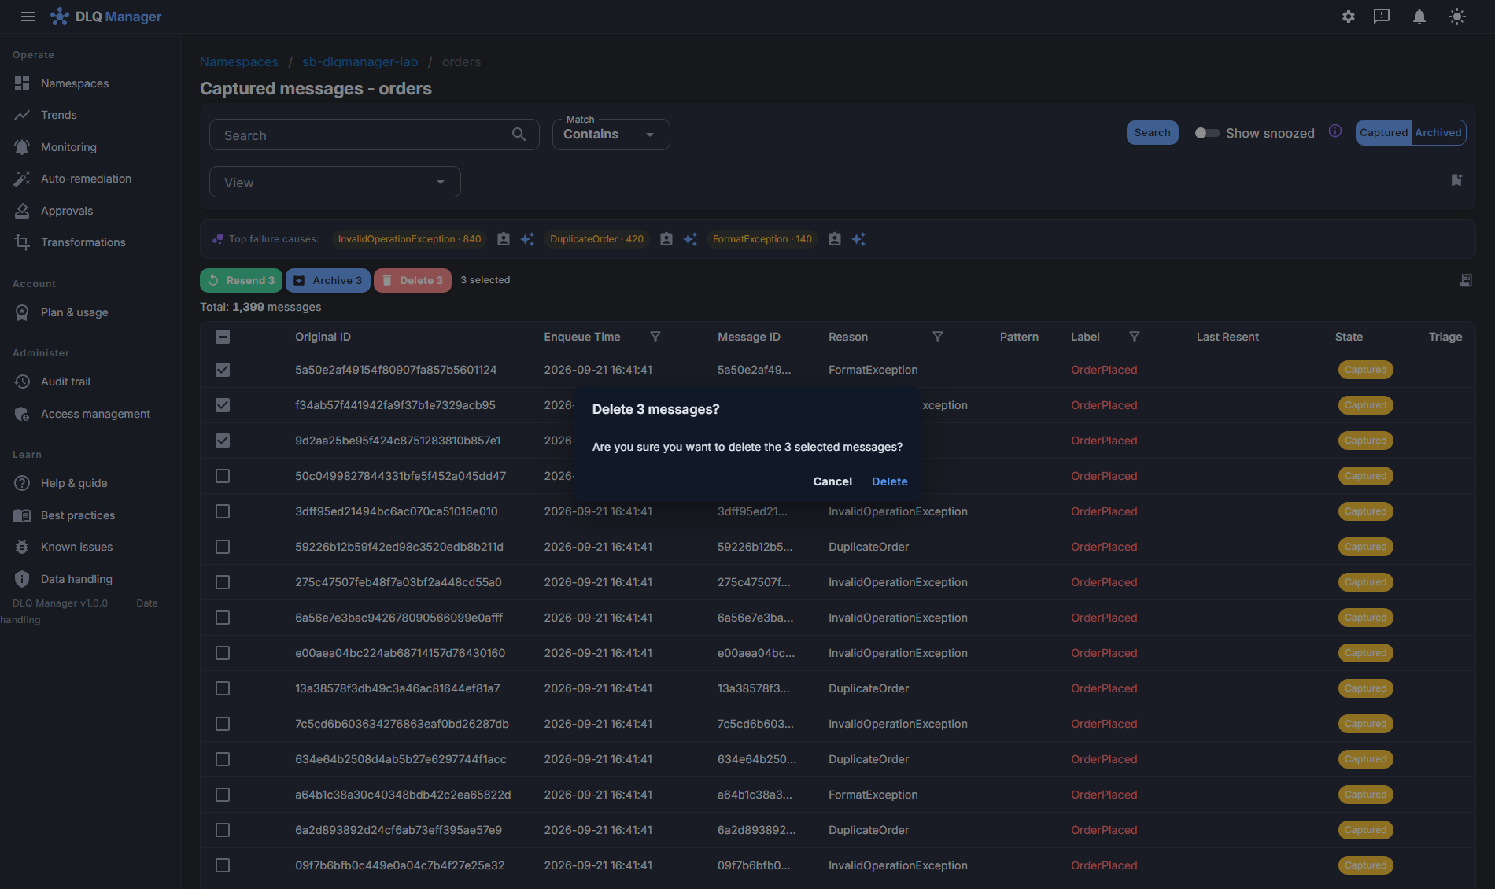The image size is (1495, 889).
Task: Open the settings gear icon
Action: (x=1349, y=17)
